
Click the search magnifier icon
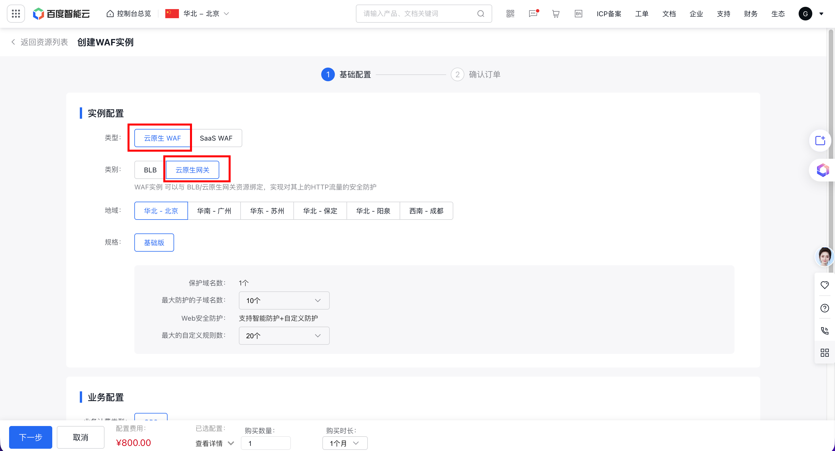click(481, 14)
